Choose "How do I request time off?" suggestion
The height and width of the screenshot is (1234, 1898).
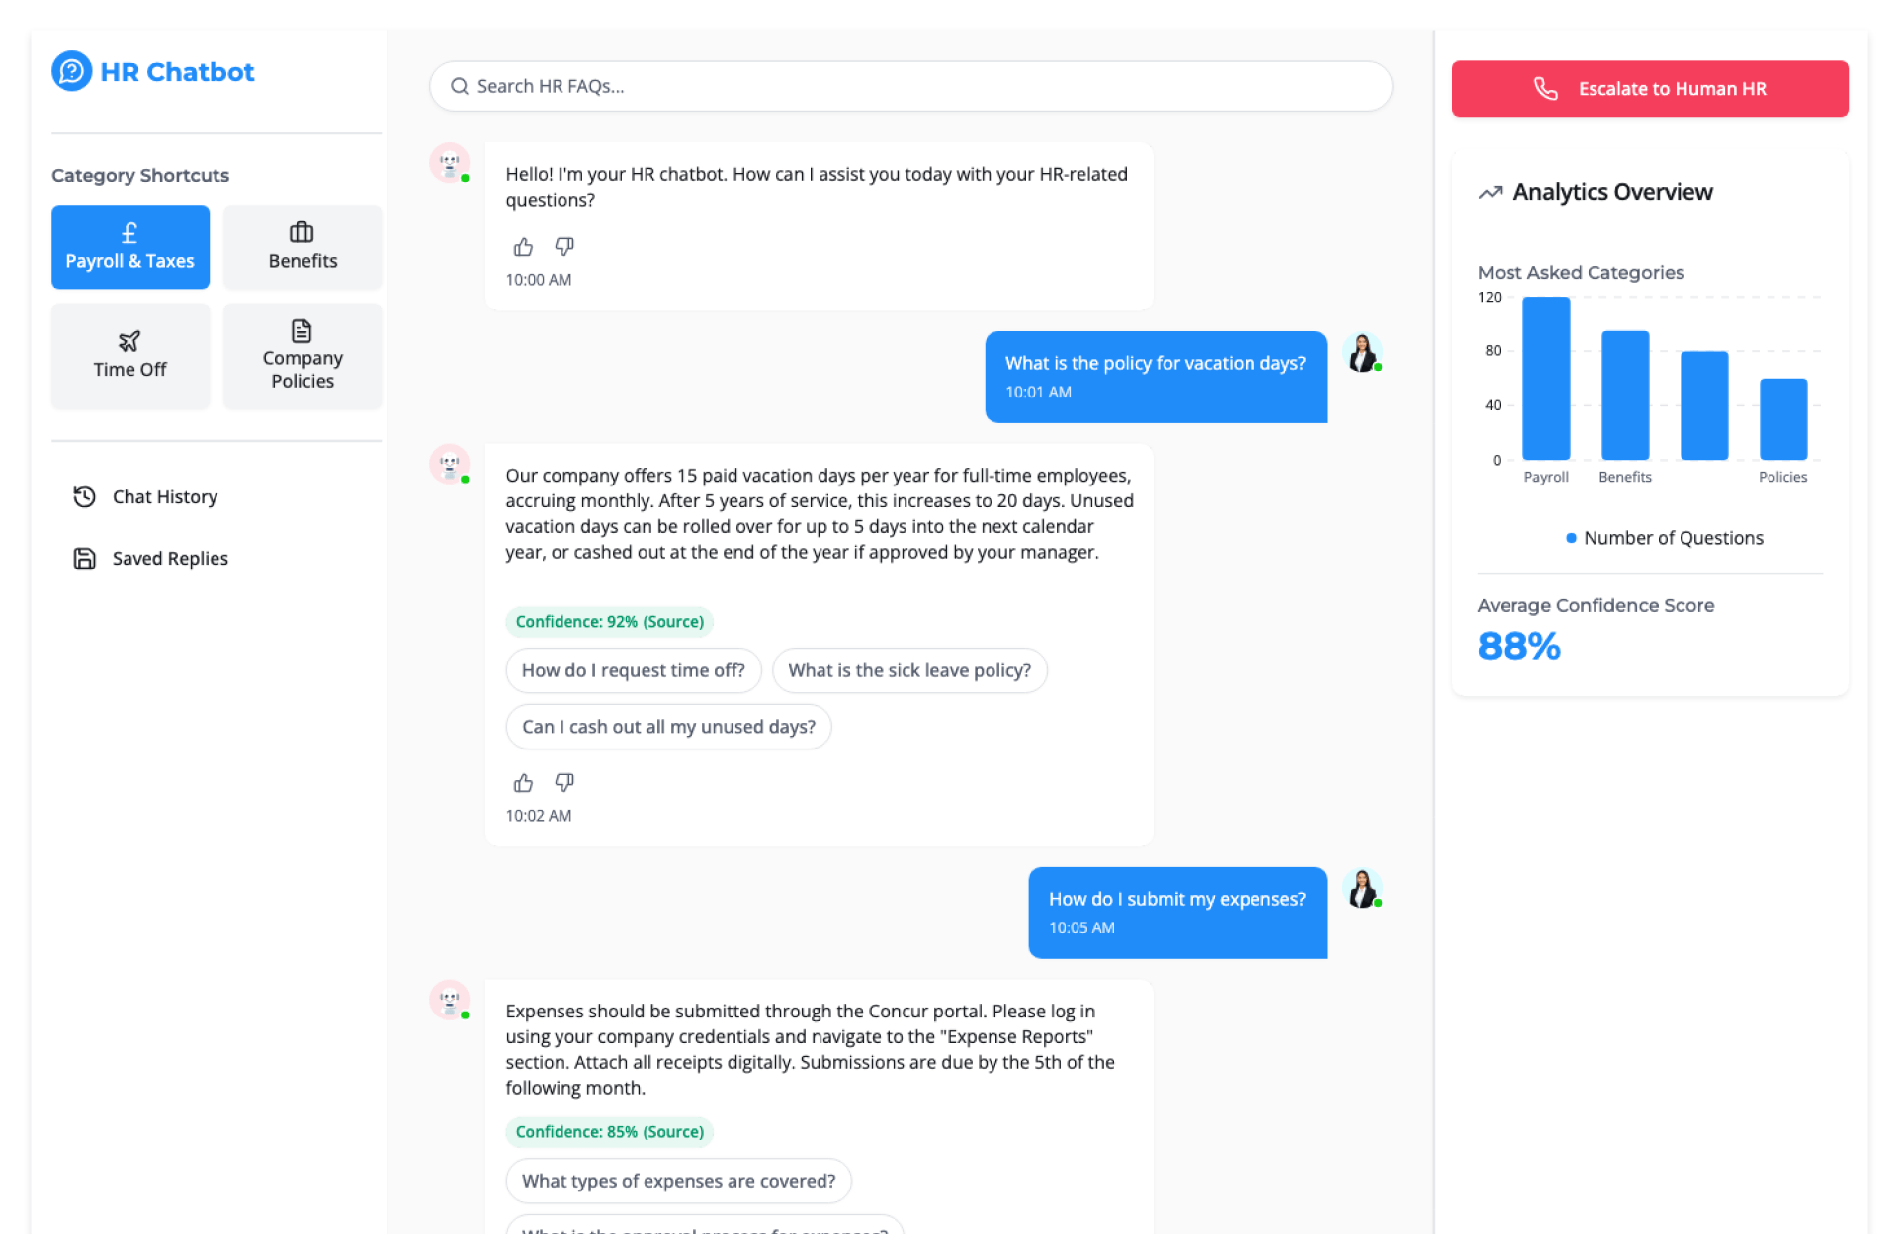coord(633,670)
